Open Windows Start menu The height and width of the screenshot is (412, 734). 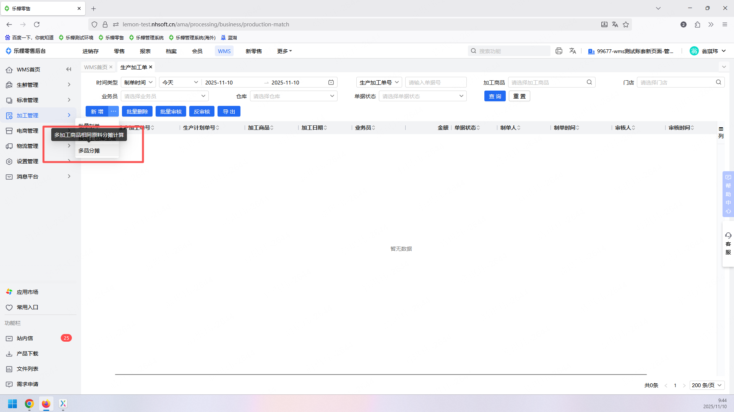point(12,404)
